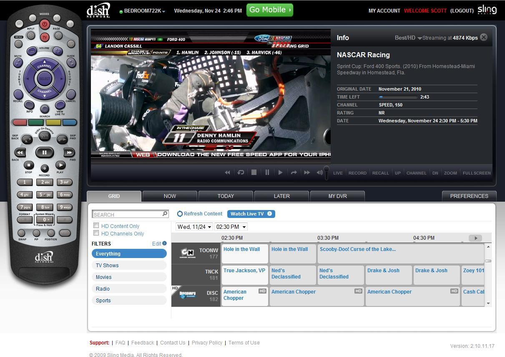Click the Info button on the remote

(x=29, y=105)
